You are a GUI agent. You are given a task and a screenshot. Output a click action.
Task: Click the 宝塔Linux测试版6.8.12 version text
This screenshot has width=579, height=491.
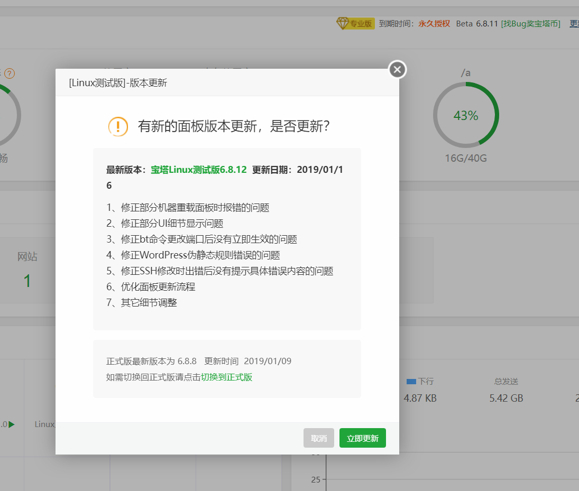point(199,170)
